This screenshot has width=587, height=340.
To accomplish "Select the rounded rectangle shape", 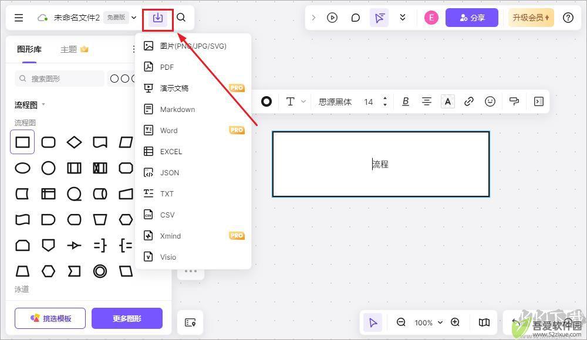I will click(x=48, y=142).
